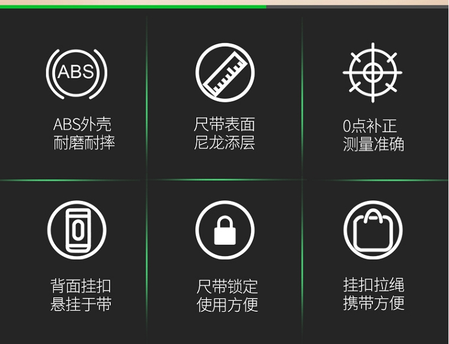
Task: Click the padlock tape lock icon
Action: (224, 230)
